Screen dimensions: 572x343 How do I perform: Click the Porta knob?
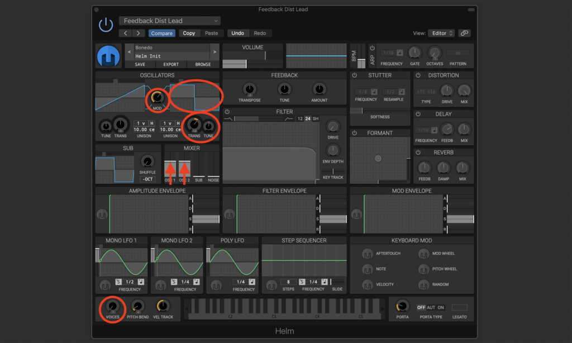click(x=402, y=306)
